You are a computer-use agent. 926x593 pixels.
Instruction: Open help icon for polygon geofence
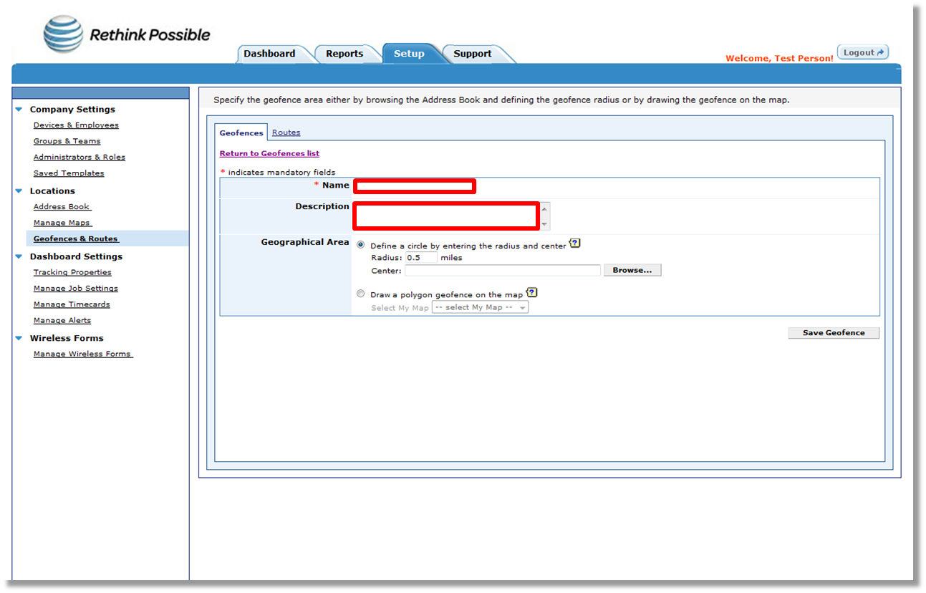coord(531,292)
